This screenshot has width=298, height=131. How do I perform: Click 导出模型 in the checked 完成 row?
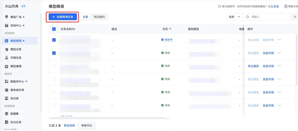pyautogui.click(x=253, y=53)
